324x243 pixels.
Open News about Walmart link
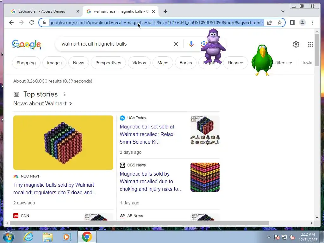pyautogui.click(x=43, y=103)
